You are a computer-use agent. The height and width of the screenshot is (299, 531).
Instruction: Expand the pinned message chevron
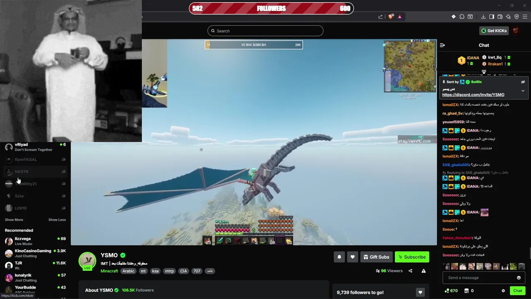tap(523, 91)
